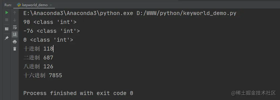Click the 90 <class 'int'> output line

pos(50,22)
